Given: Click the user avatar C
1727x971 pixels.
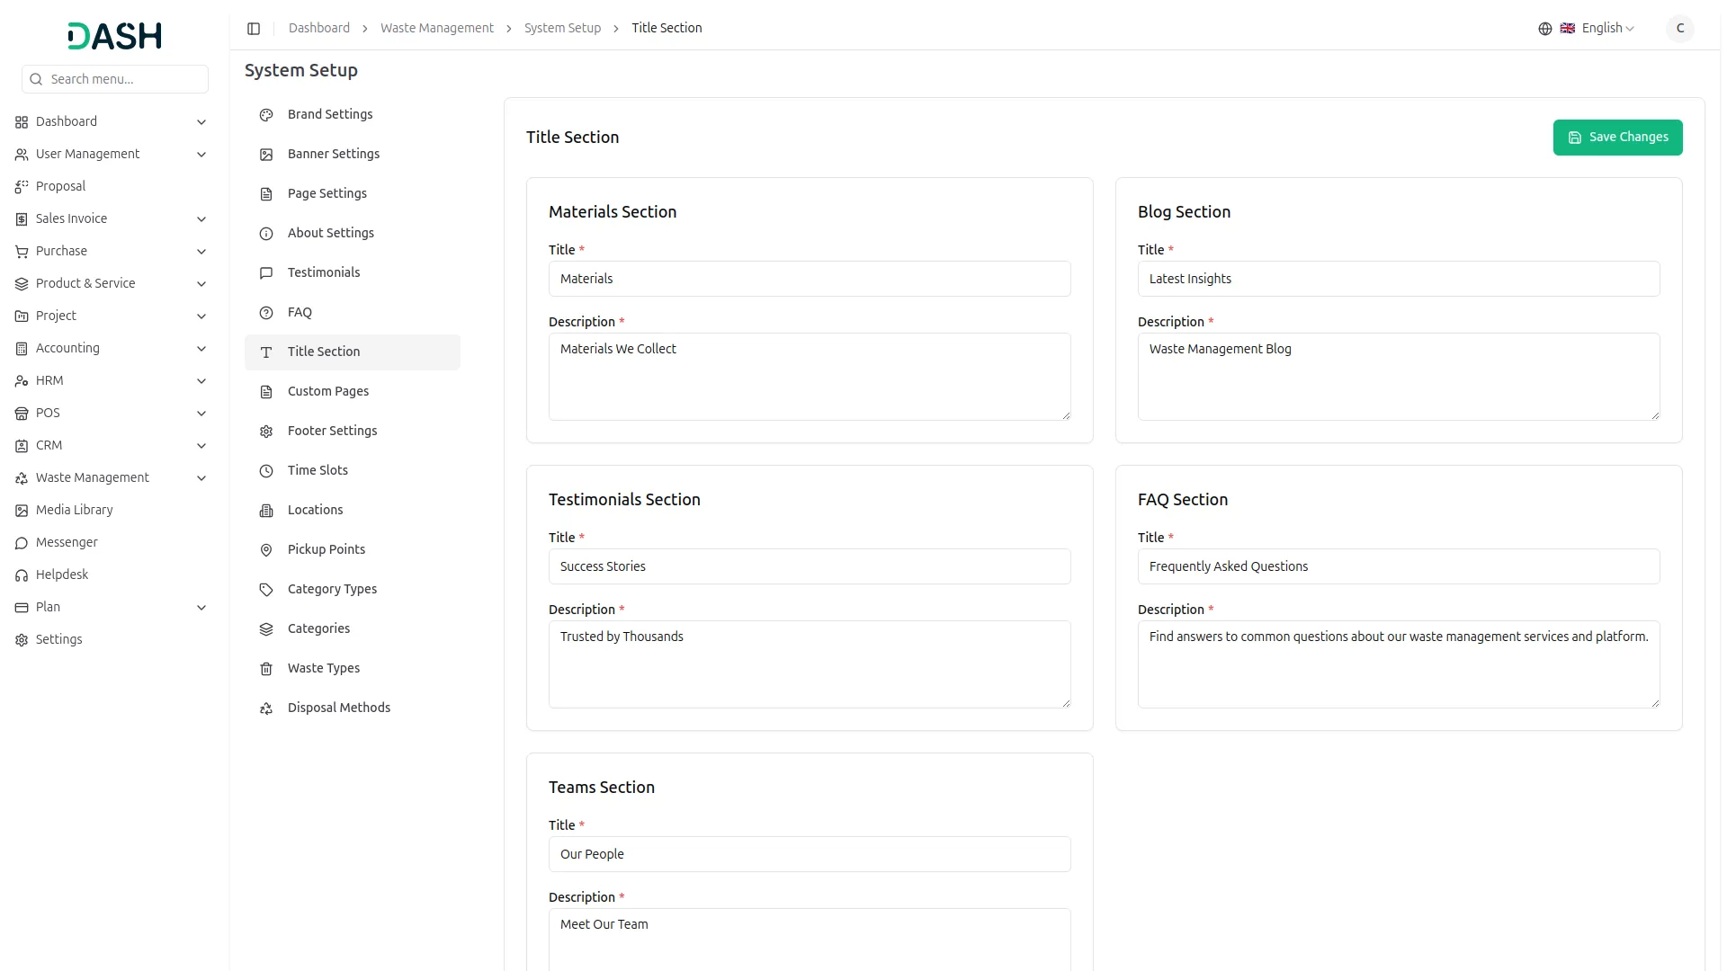Looking at the screenshot, I should [x=1679, y=29].
